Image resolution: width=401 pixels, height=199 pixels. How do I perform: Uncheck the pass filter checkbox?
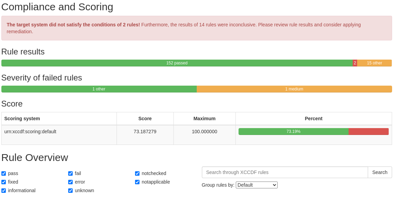click(x=3, y=173)
